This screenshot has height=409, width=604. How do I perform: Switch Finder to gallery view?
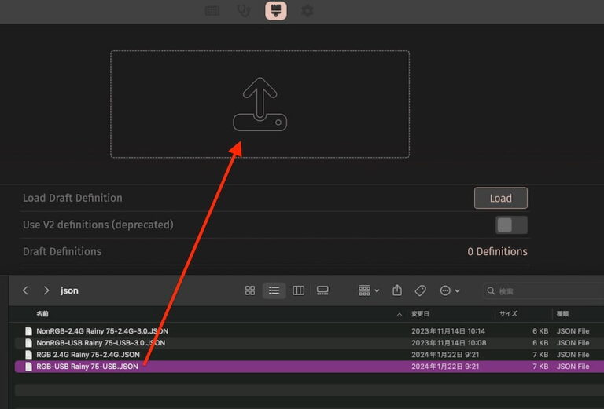coord(322,290)
